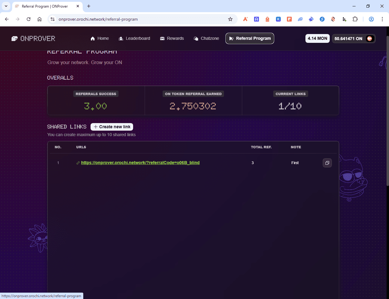Open the purple A extension icon
389x299 pixels.
256,19
